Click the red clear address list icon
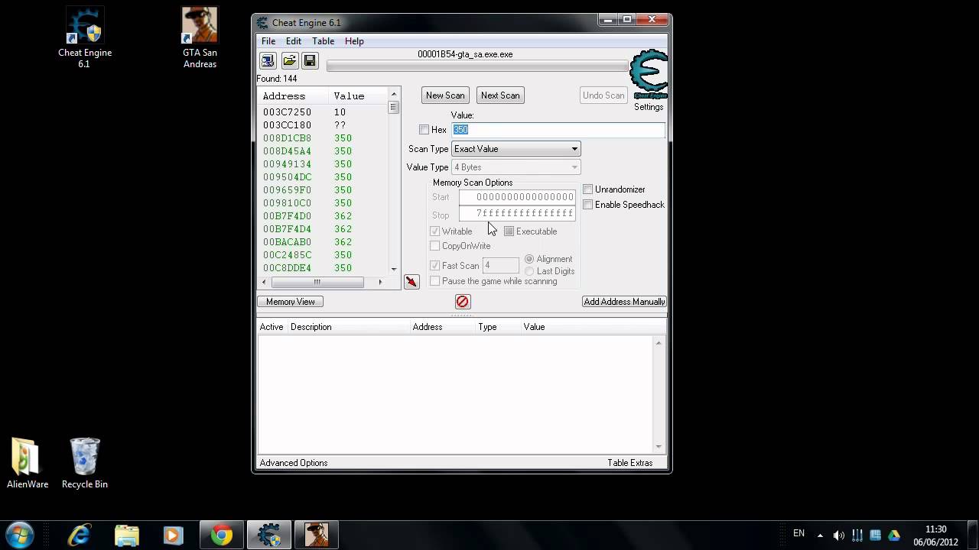This screenshot has width=979, height=550. [462, 302]
